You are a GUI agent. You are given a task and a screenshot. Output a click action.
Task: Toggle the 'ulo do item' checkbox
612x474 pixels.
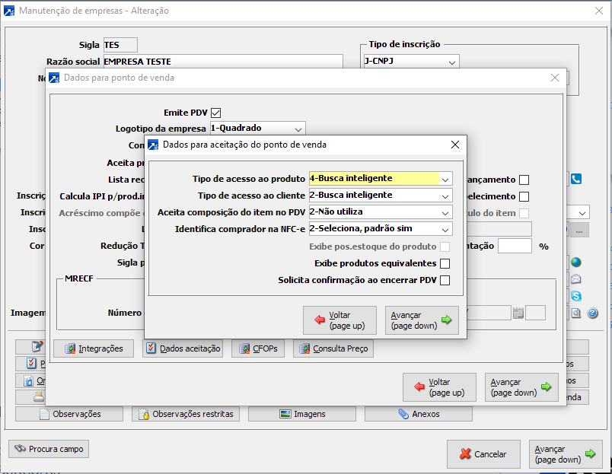click(524, 213)
